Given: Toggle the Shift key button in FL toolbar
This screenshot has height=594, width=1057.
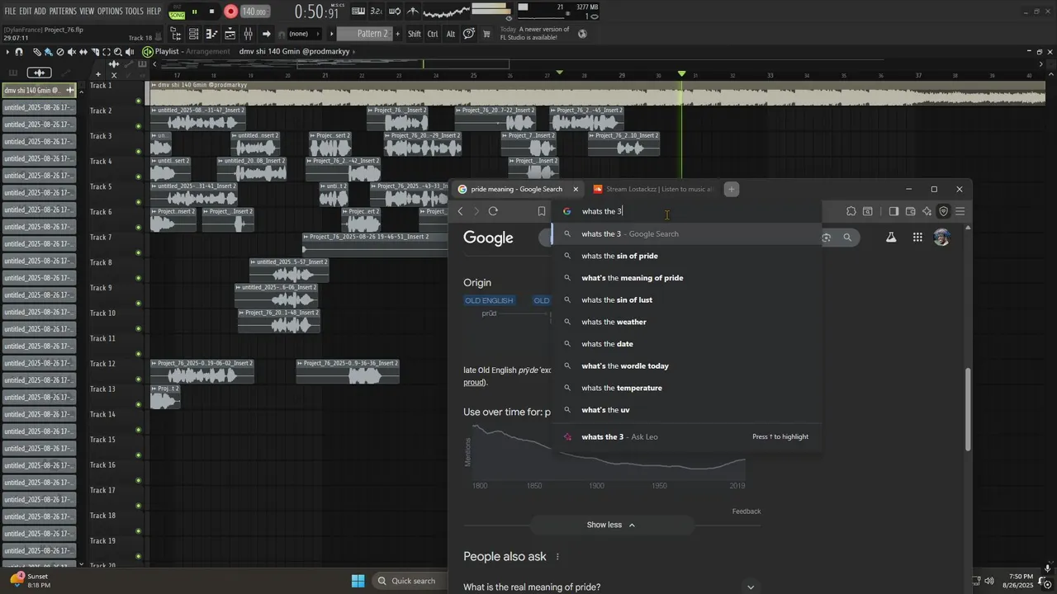Looking at the screenshot, I should pyautogui.click(x=415, y=34).
